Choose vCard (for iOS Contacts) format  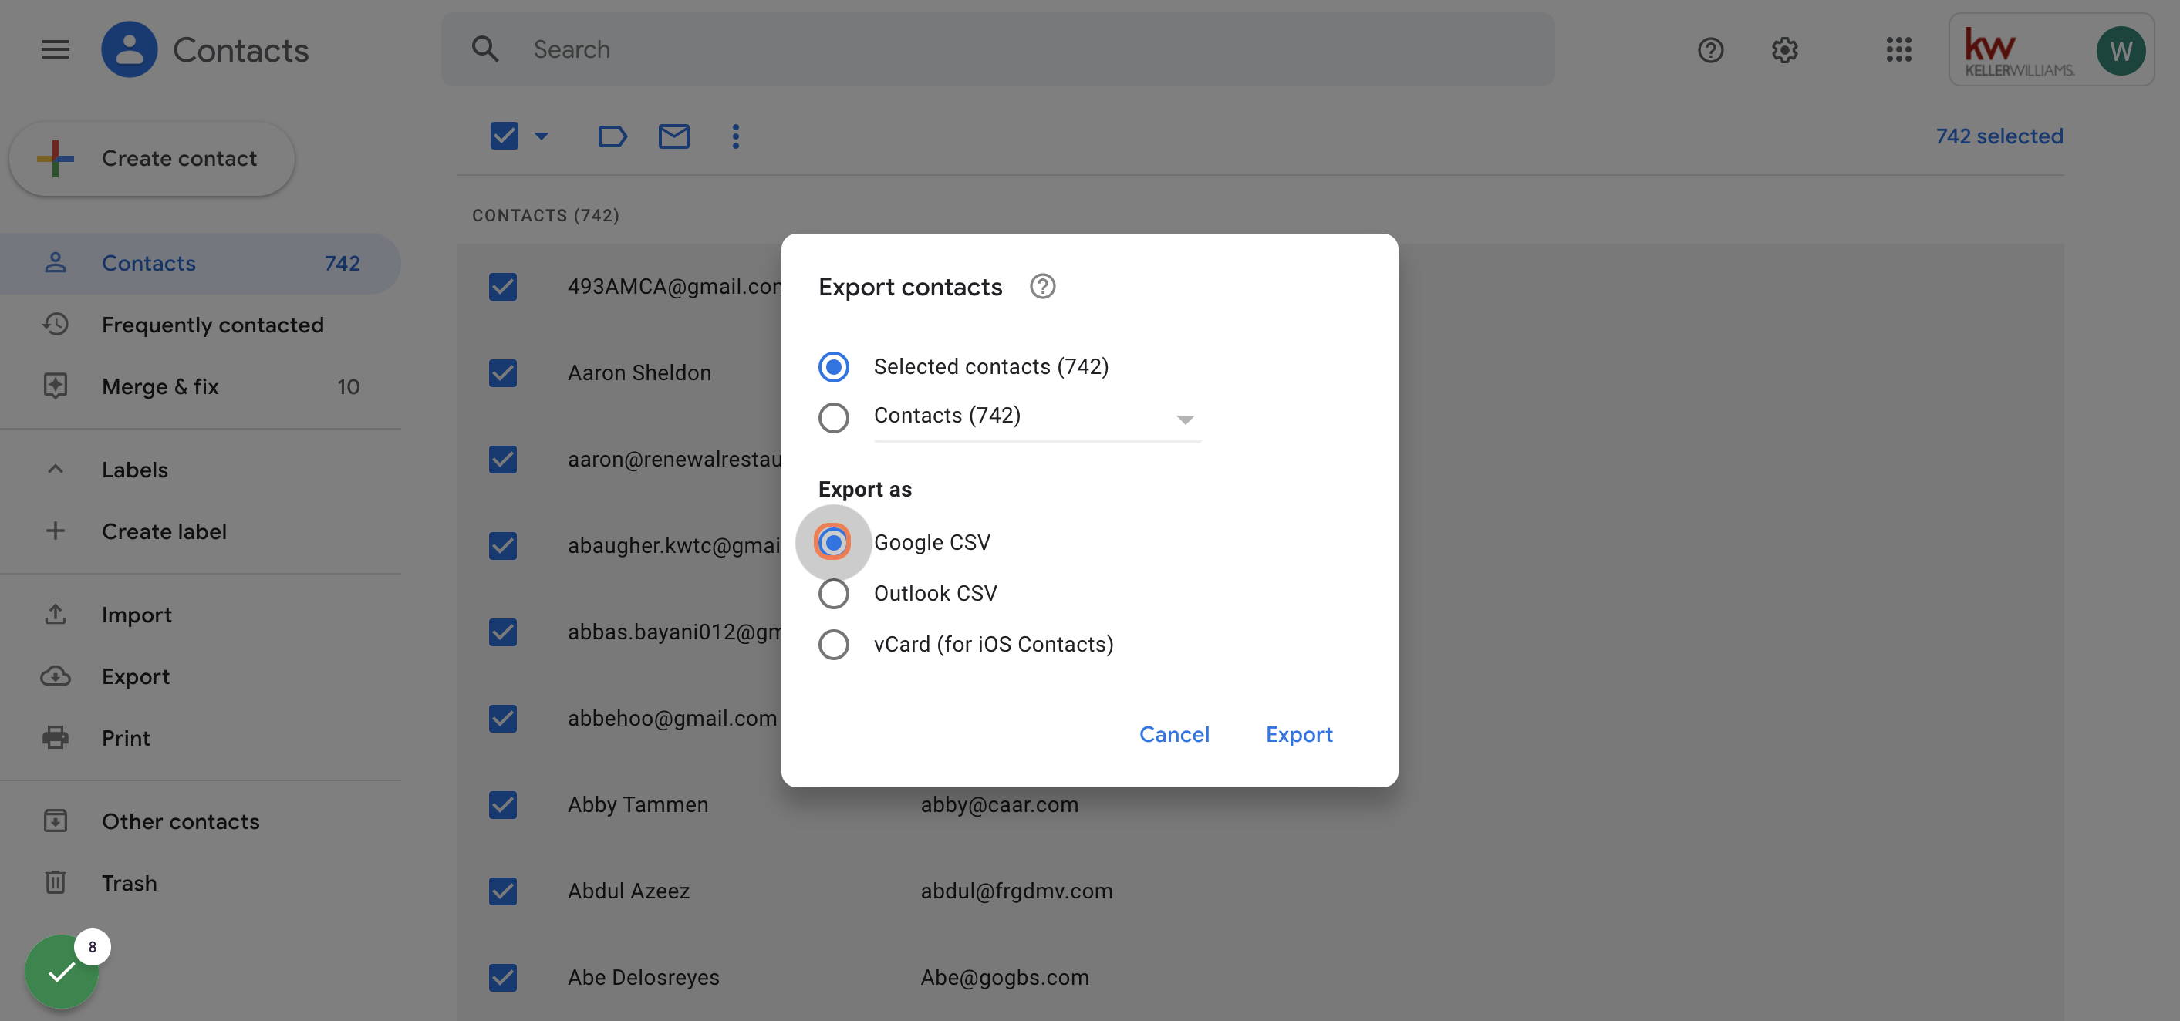[x=834, y=645]
